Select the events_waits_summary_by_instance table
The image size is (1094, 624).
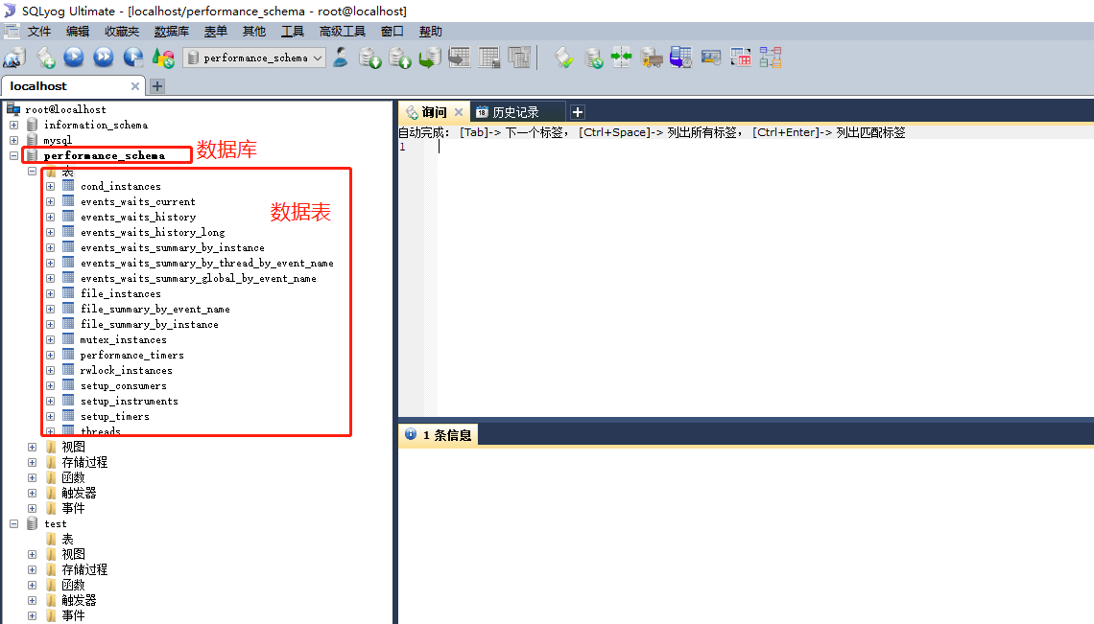(x=173, y=247)
